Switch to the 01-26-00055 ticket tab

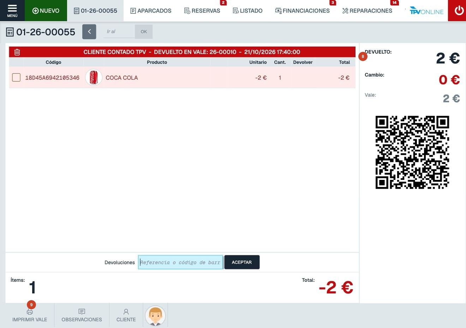tap(95, 11)
